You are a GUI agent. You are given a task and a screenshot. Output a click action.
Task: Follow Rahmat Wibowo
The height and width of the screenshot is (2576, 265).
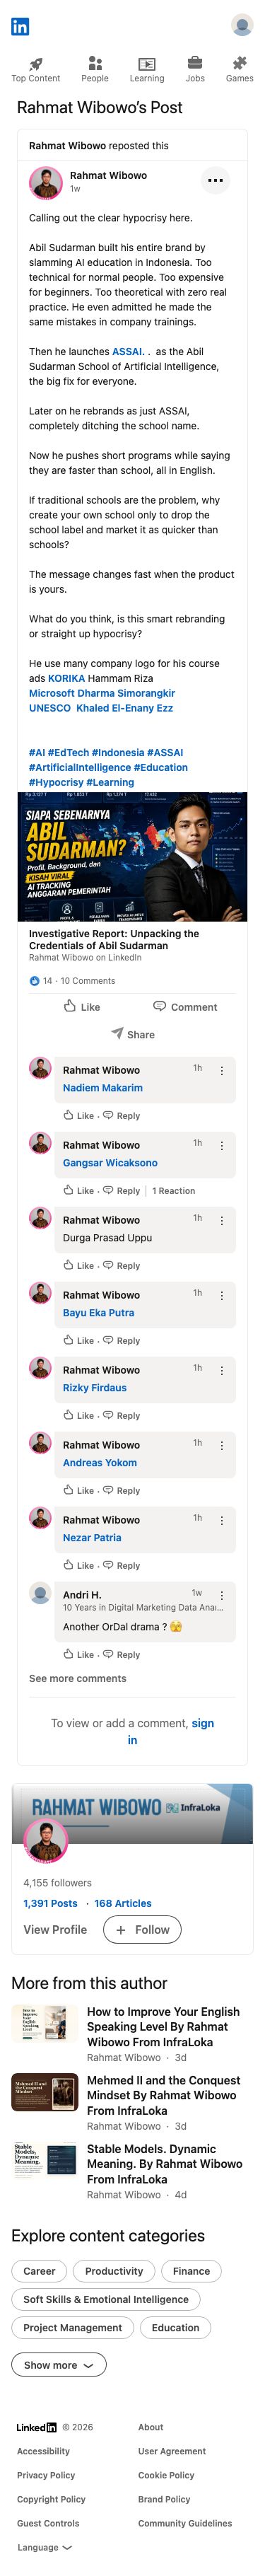pos(143,1929)
